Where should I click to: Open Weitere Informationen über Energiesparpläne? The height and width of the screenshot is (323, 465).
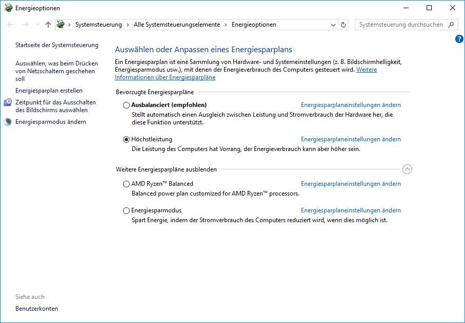click(x=246, y=73)
